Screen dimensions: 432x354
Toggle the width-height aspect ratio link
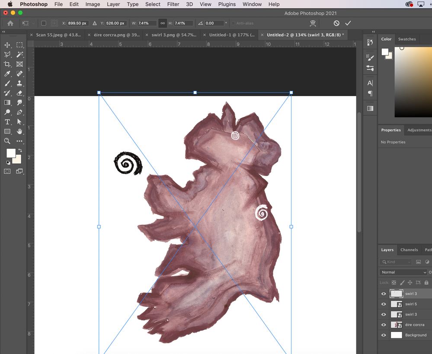tap(163, 23)
